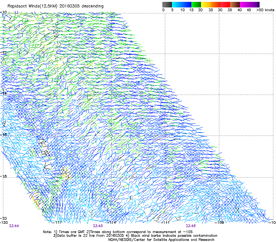Click the -10 latitude axis label

click(x=3, y=12)
